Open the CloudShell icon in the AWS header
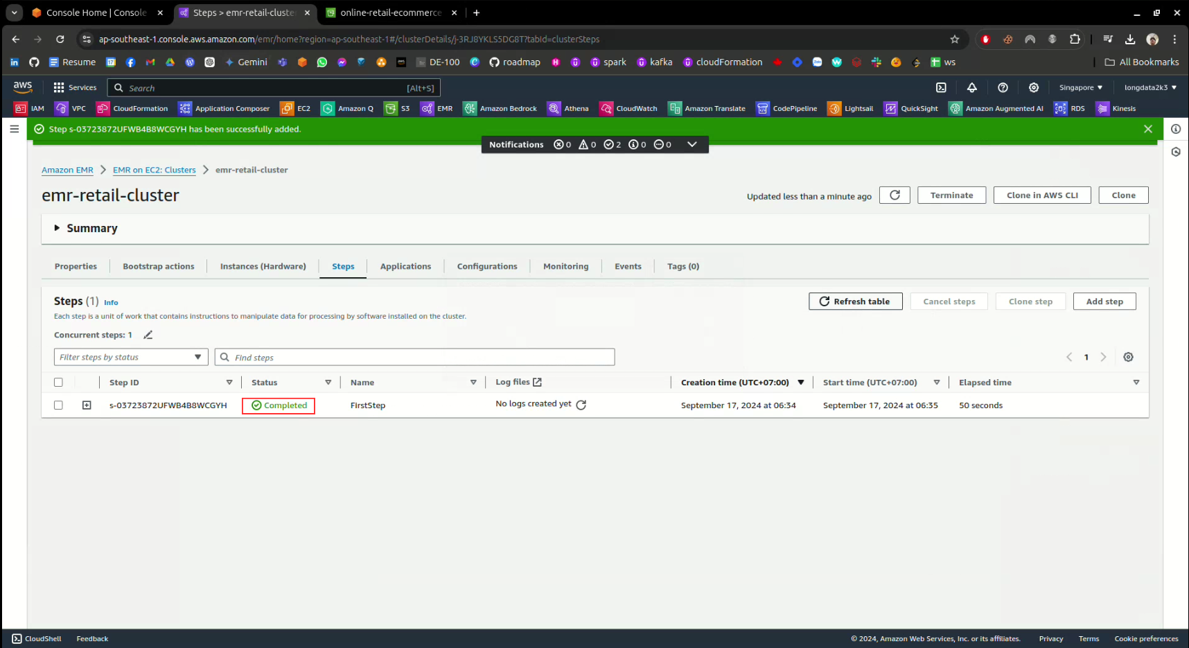This screenshot has height=648, width=1189. point(941,87)
